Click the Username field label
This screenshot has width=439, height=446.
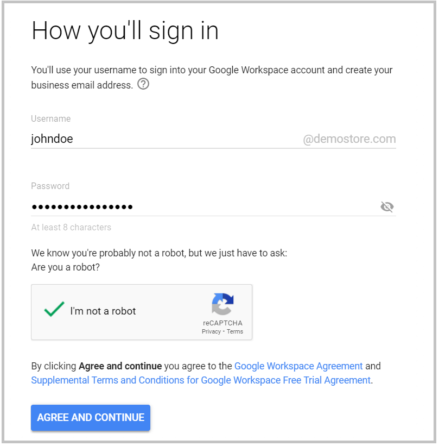(51, 118)
